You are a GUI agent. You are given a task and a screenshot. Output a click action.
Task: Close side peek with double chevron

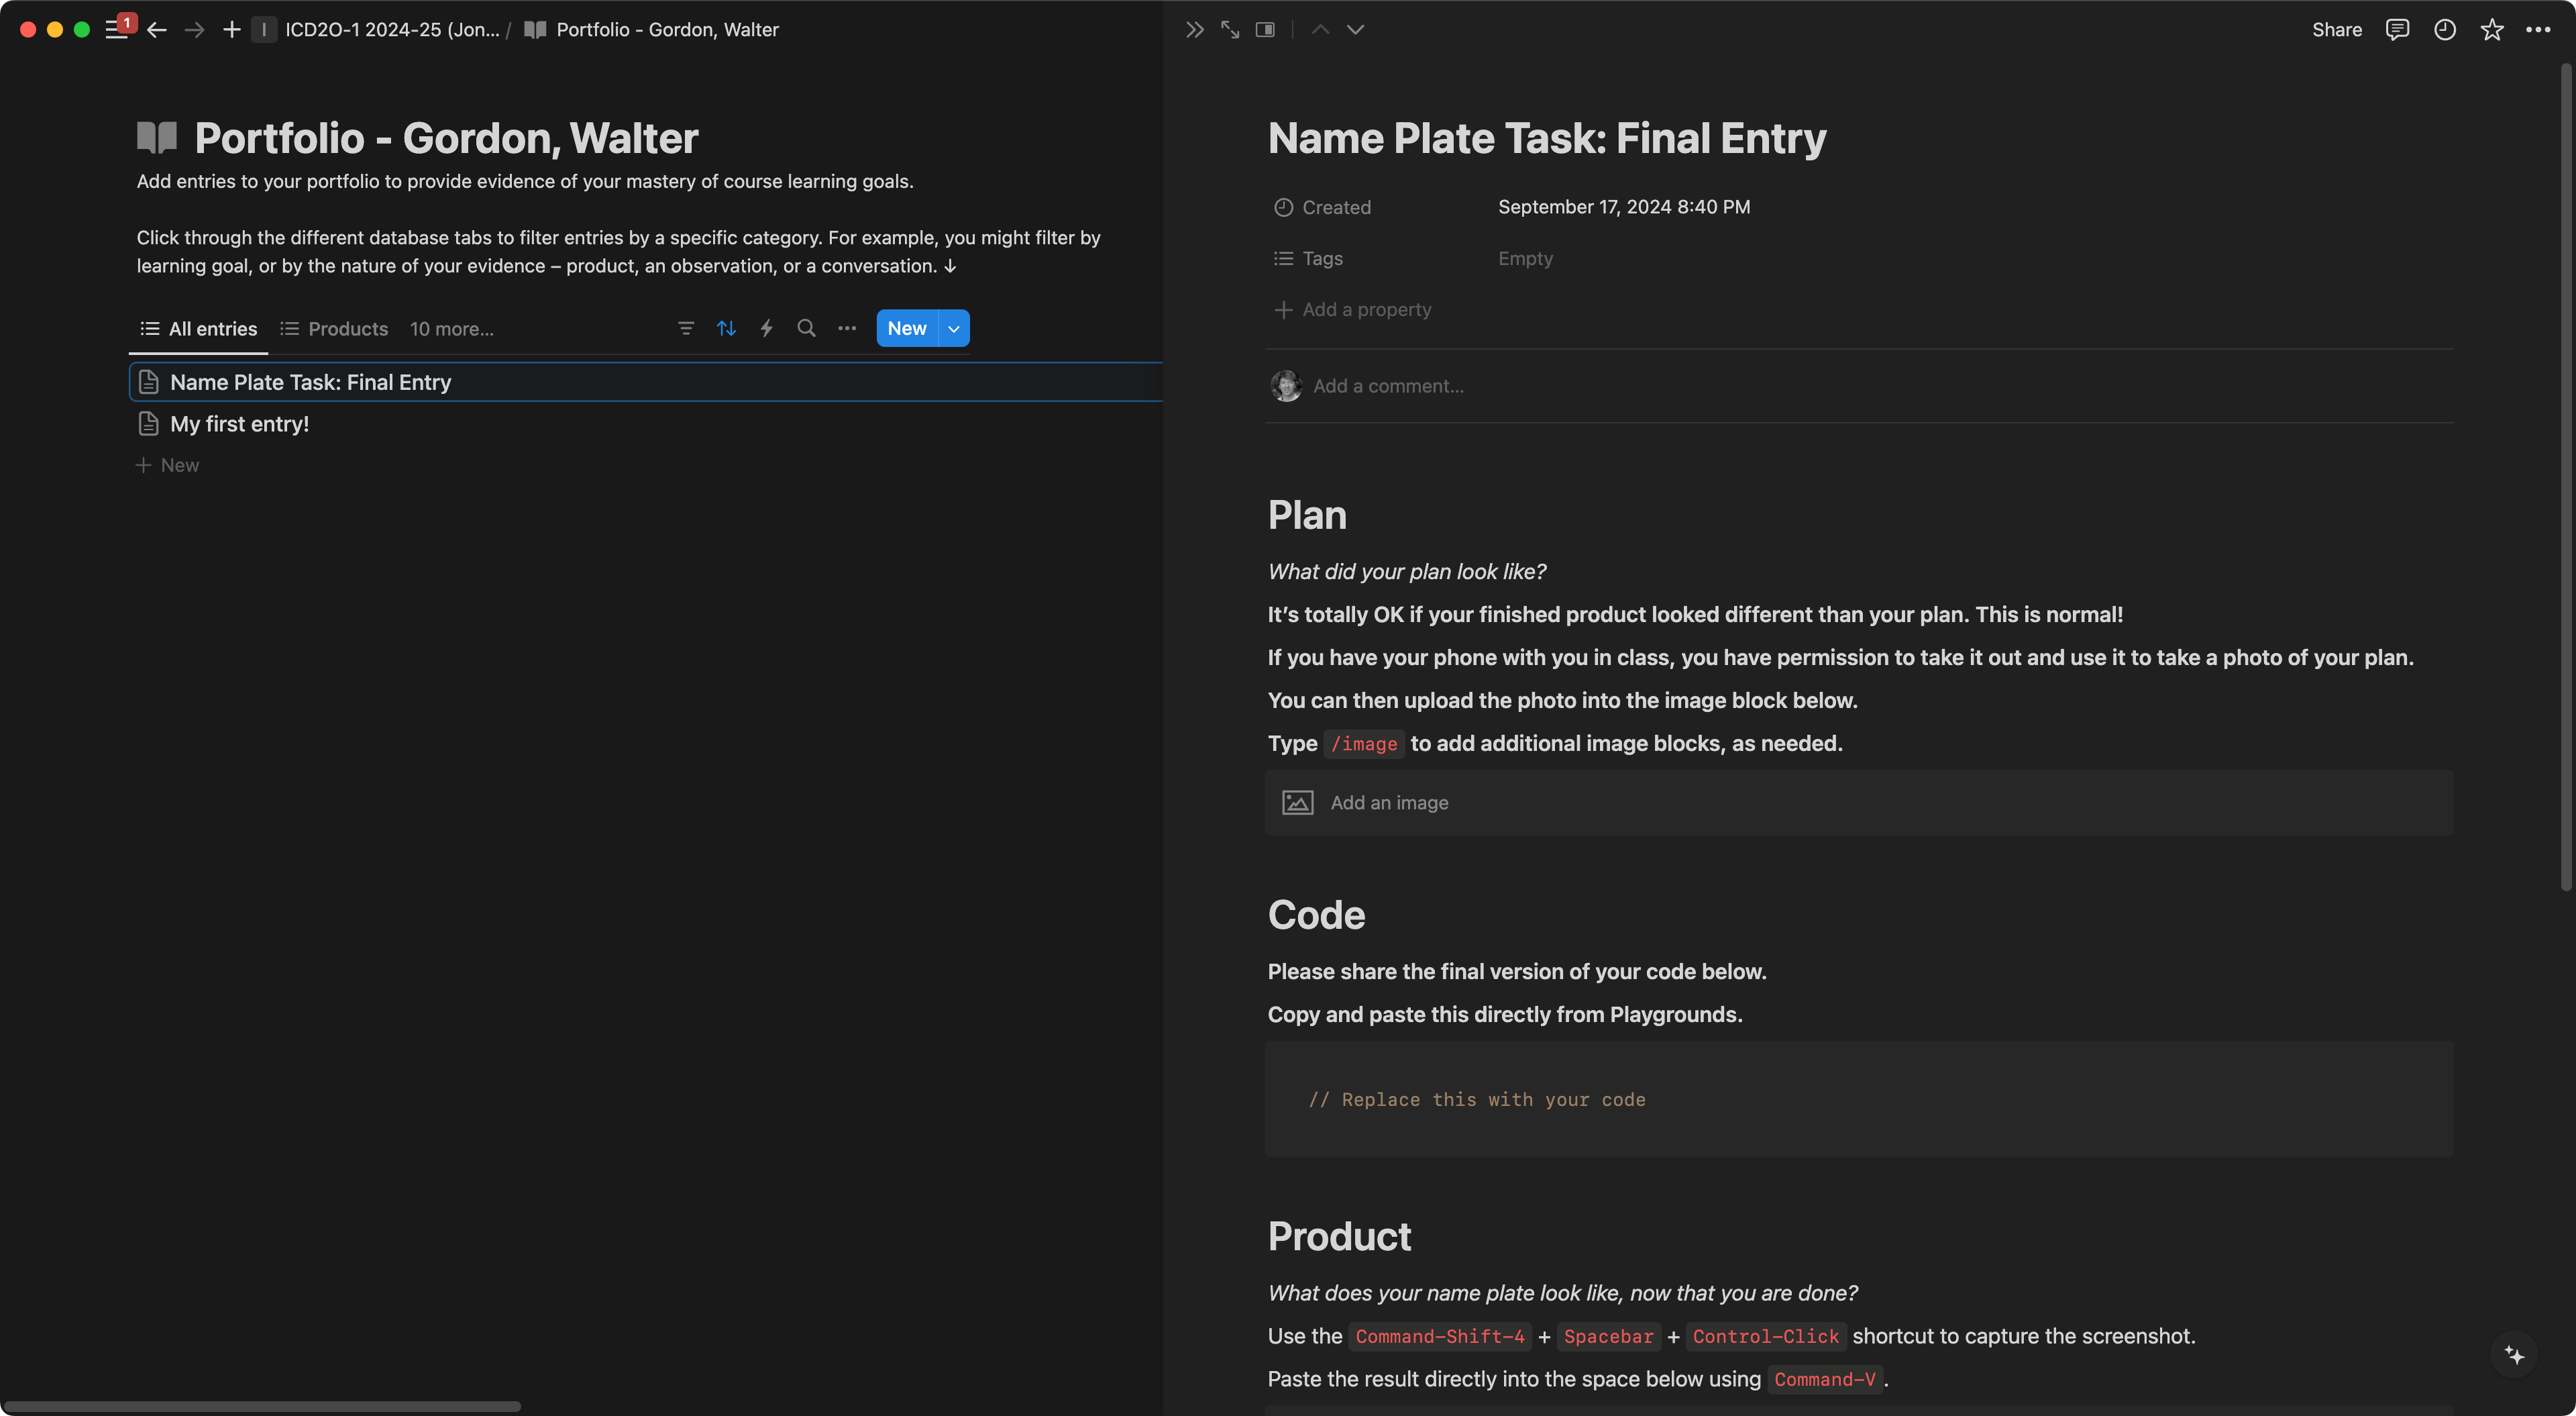pyautogui.click(x=1194, y=30)
